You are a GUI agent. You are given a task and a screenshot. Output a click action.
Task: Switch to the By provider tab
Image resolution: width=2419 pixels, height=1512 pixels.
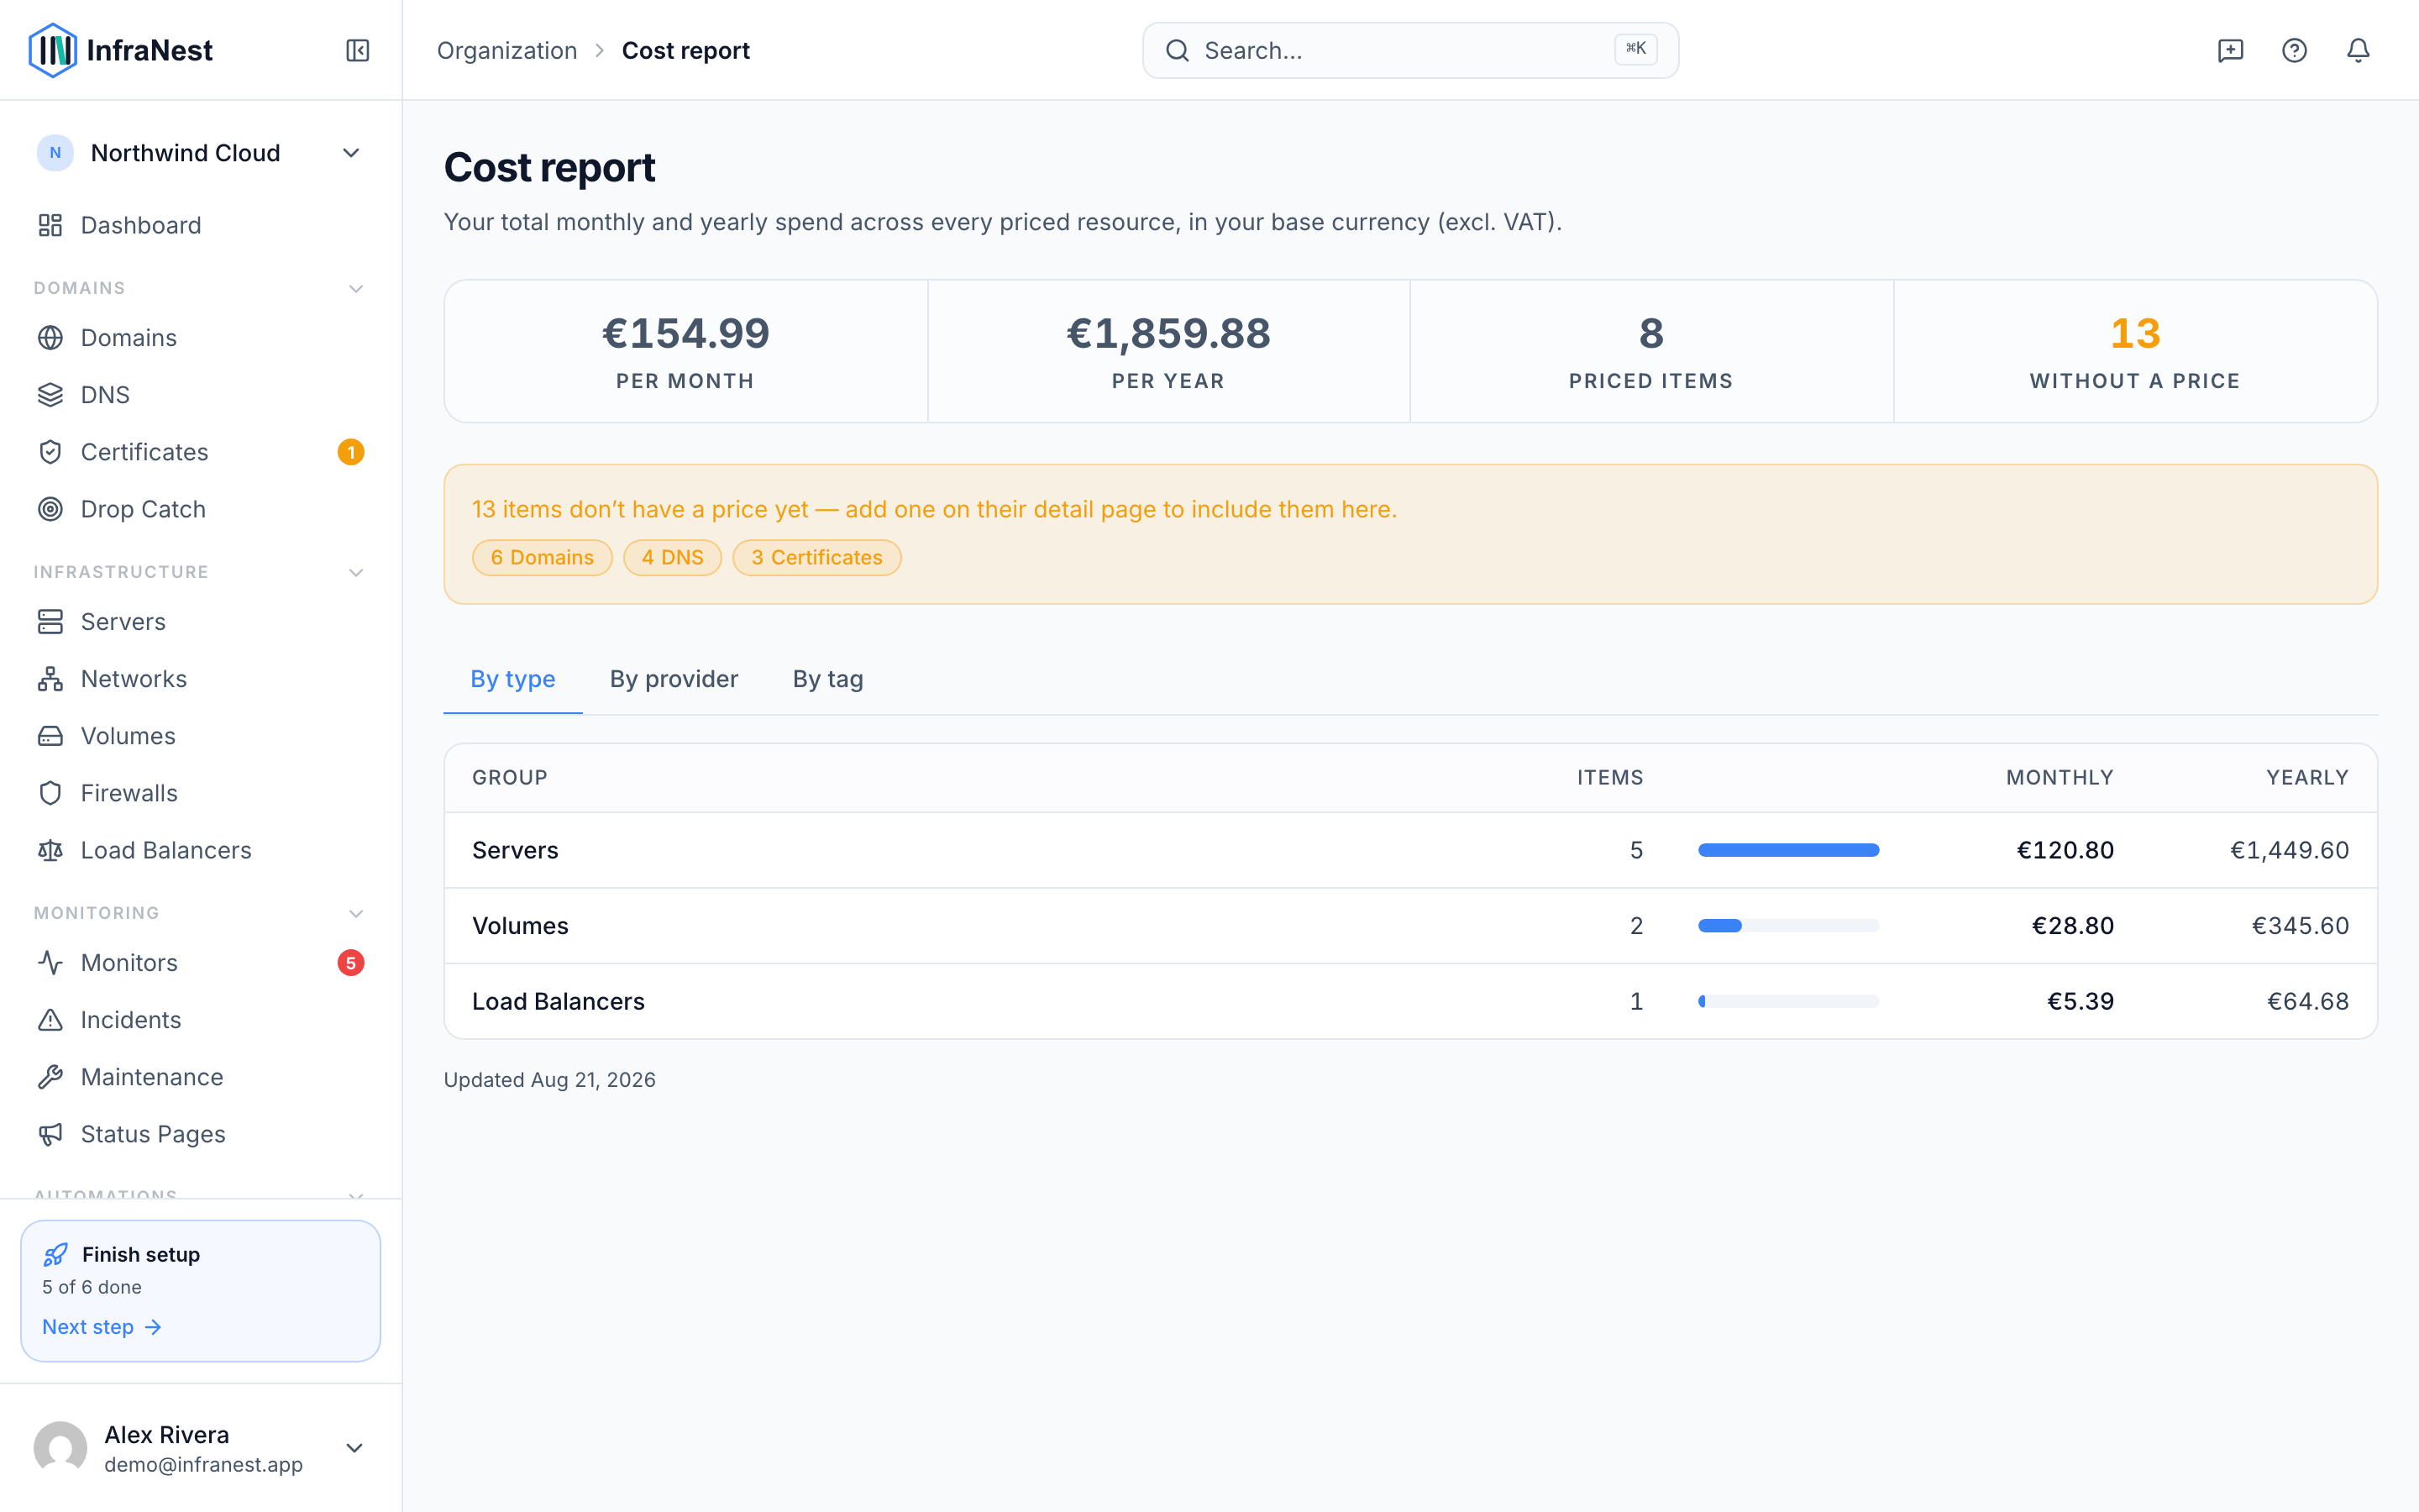pyautogui.click(x=674, y=679)
